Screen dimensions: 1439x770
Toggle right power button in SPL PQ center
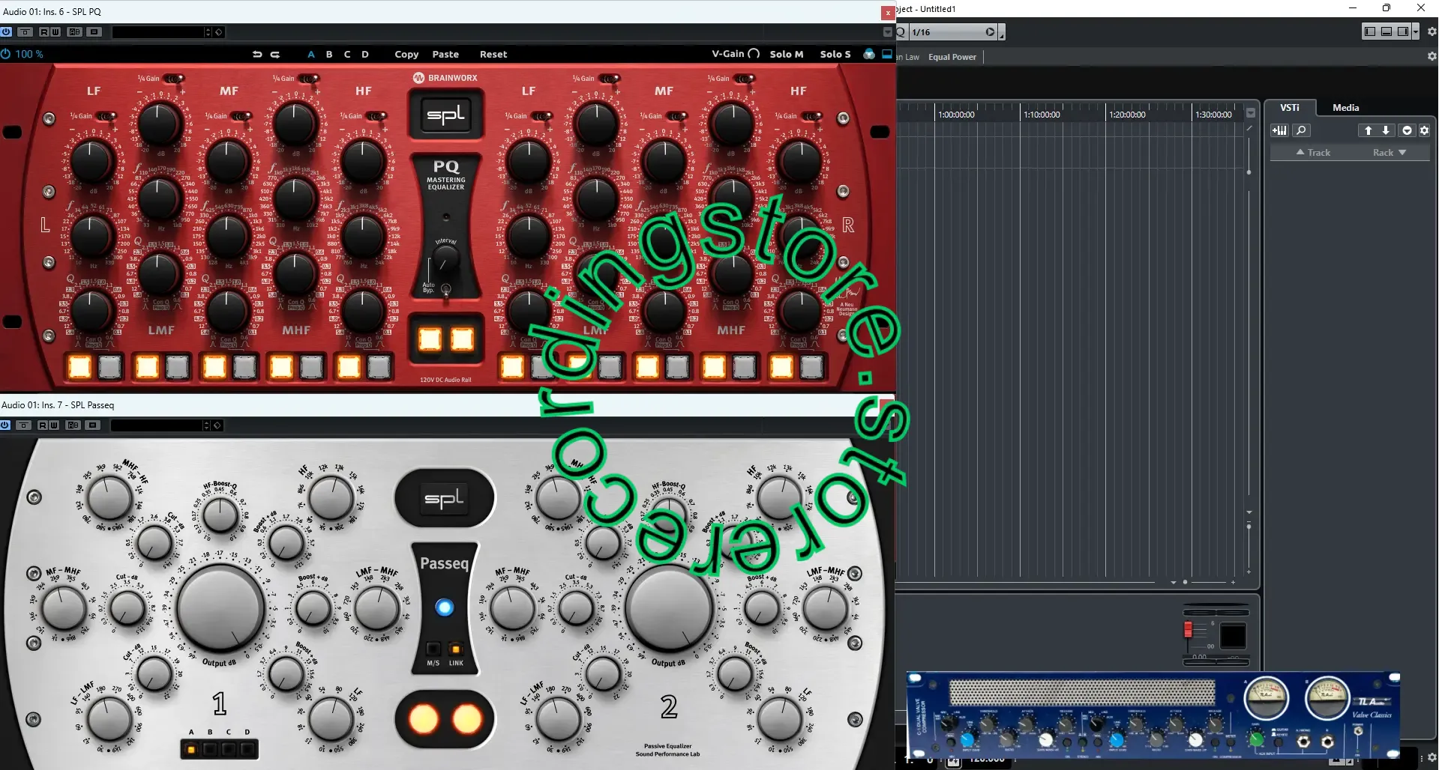462,339
